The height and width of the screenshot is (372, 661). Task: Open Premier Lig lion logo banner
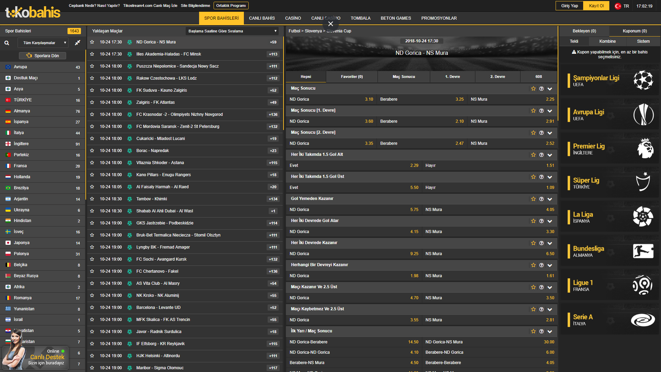point(644,149)
